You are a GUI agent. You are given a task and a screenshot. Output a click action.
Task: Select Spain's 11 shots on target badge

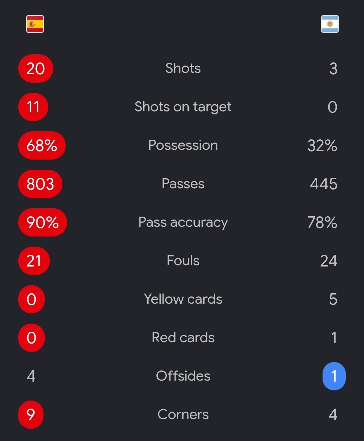click(x=33, y=107)
